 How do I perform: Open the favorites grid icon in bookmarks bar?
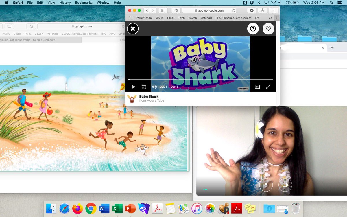(x=130, y=18)
